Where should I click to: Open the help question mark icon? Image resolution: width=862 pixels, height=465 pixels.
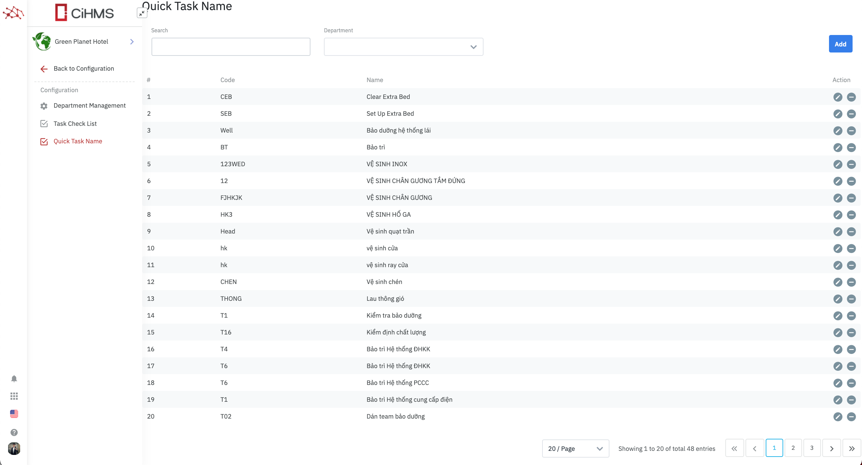pos(14,432)
